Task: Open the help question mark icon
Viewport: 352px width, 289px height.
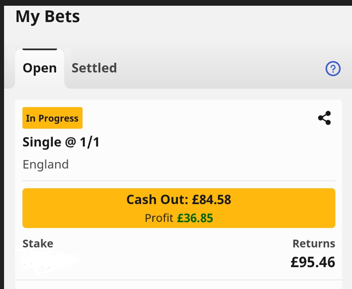Action: (x=333, y=69)
